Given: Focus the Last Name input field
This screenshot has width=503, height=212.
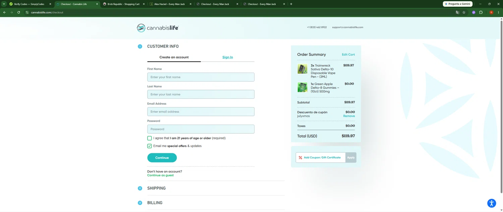Looking at the screenshot, I should (201, 94).
